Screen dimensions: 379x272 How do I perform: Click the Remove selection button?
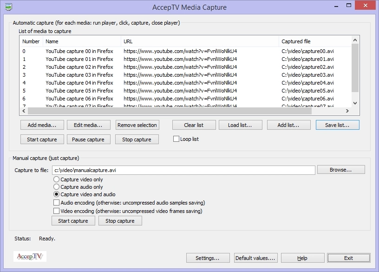click(x=137, y=125)
